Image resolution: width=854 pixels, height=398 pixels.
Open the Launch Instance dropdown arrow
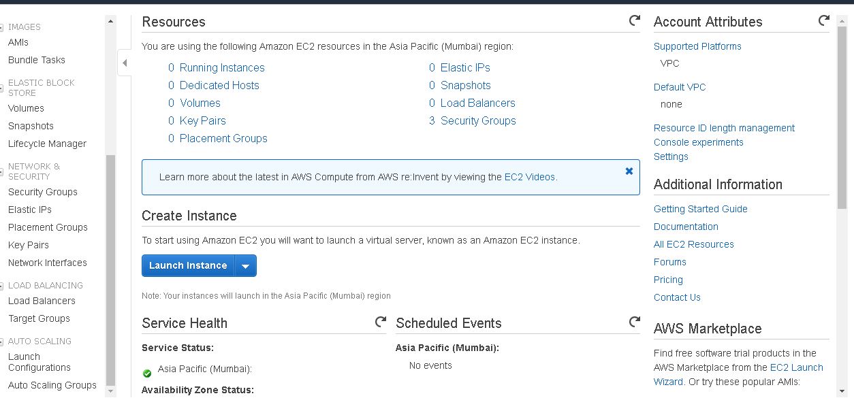pyautogui.click(x=245, y=266)
